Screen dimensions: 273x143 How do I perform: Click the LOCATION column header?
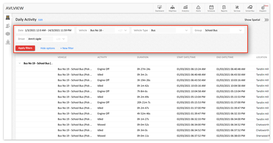click(x=262, y=57)
